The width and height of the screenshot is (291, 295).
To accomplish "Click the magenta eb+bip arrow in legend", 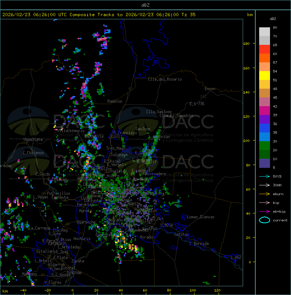I will pyautogui.click(x=264, y=212).
